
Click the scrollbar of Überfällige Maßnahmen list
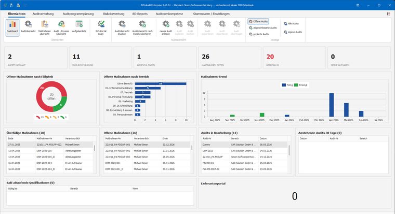coord(95,148)
